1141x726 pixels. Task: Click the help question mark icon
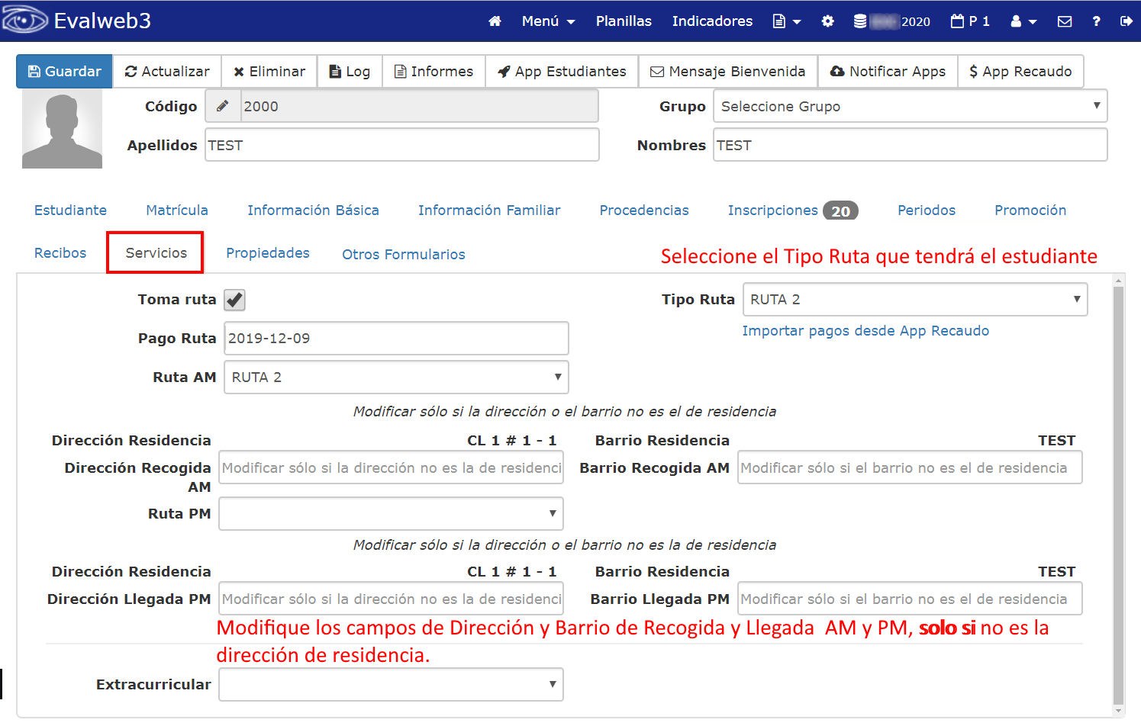[x=1096, y=21]
